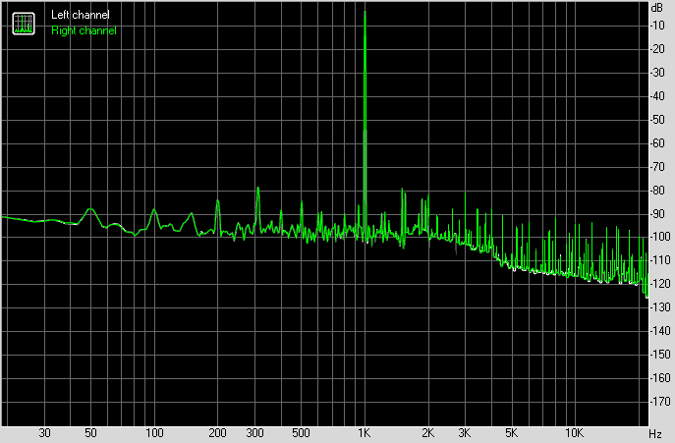Click the -30 dB axis value
675x443 pixels.
657,73
